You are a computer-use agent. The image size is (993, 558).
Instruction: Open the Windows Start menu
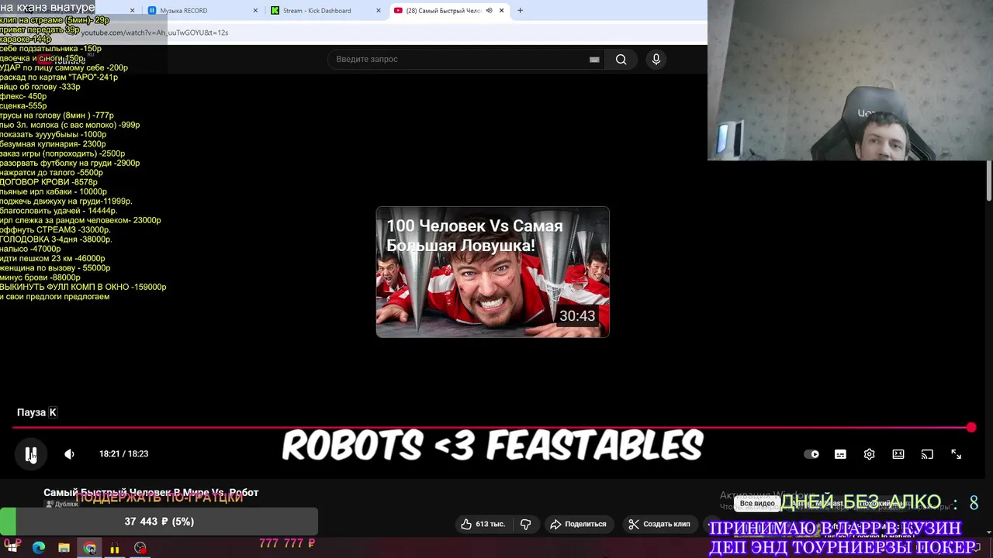click(12, 548)
